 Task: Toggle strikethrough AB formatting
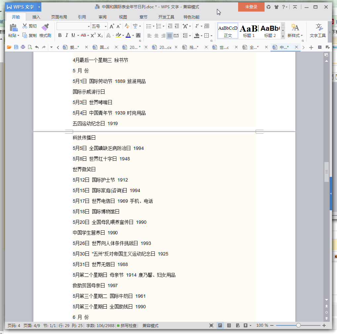83,35
